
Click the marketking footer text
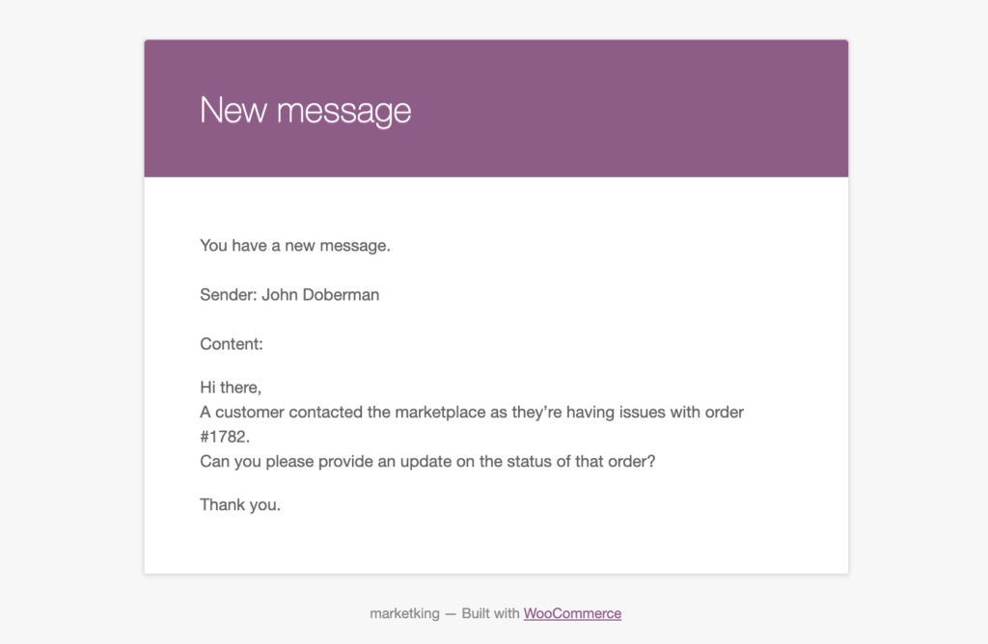point(404,613)
